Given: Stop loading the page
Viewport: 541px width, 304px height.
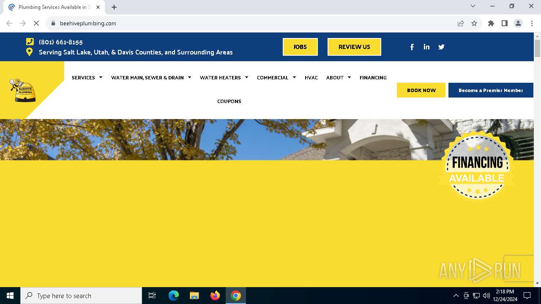Looking at the screenshot, I should [x=36, y=23].
